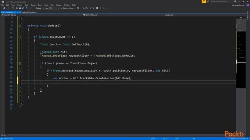
Task: Open the Update() member dropdown
Action: pos(205,15)
